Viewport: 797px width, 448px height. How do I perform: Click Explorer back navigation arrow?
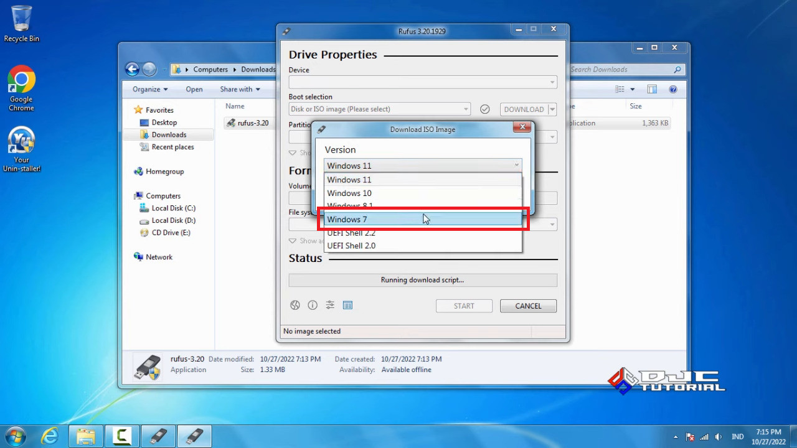(131, 69)
